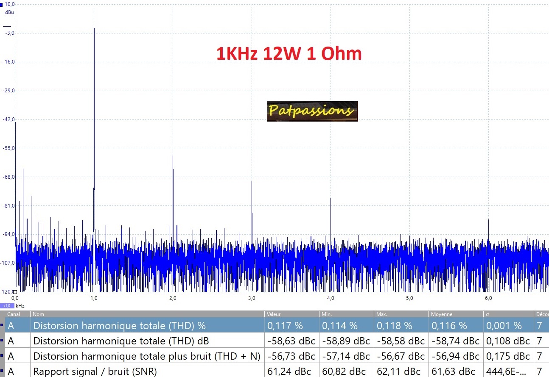Select the THD + N measurement row
This screenshot has width=549, height=377.
click(x=146, y=356)
